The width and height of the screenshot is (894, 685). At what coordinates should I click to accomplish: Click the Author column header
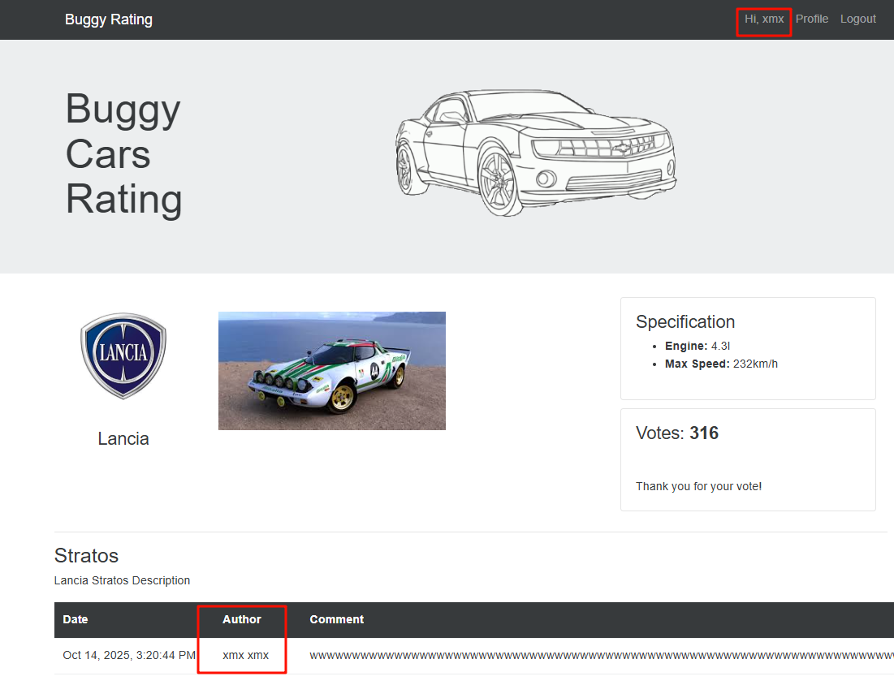(242, 619)
